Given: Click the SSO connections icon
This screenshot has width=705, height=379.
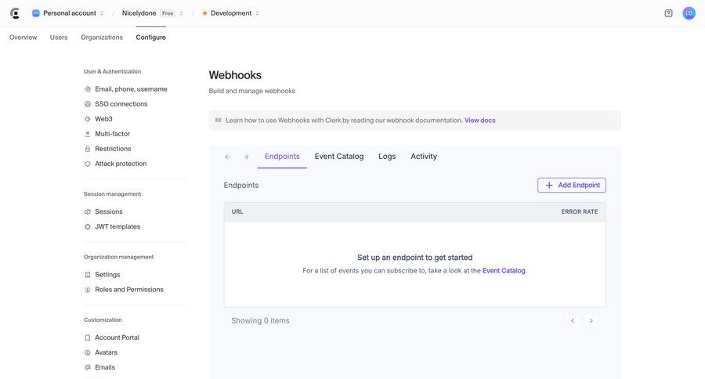Looking at the screenshot, I should coord(88,104).
